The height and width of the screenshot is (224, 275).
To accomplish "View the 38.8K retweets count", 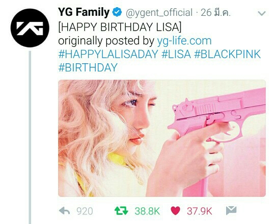I will pyautogui.click(x=147, y=211).
